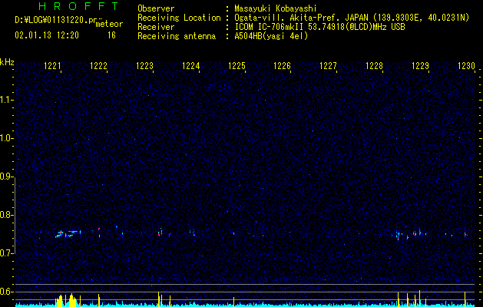Click the 1229 time marker

tap(420, 66)
